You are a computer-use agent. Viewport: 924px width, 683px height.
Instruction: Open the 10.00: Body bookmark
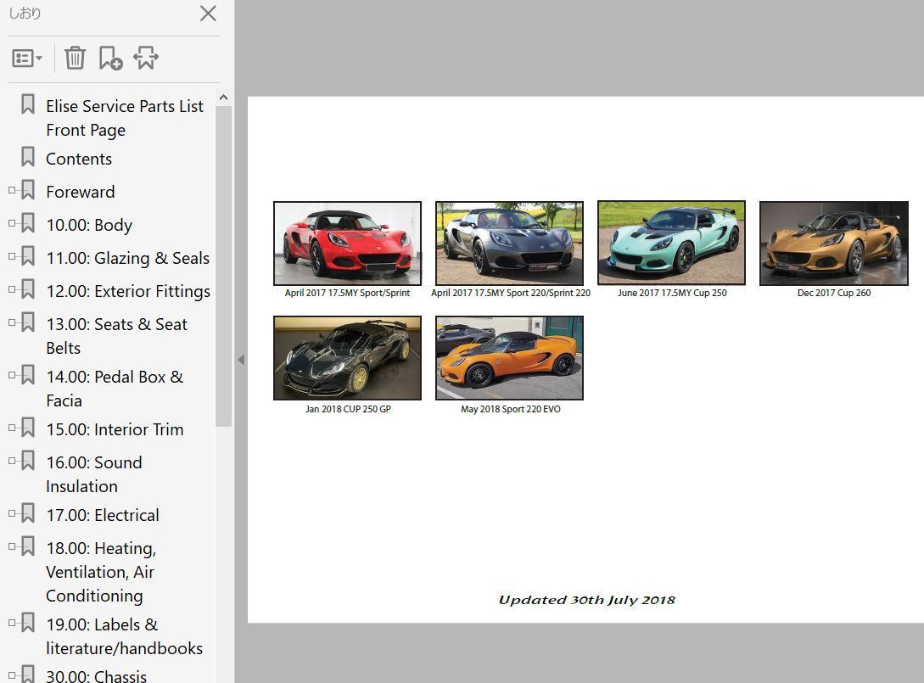(x=89, y=225)
